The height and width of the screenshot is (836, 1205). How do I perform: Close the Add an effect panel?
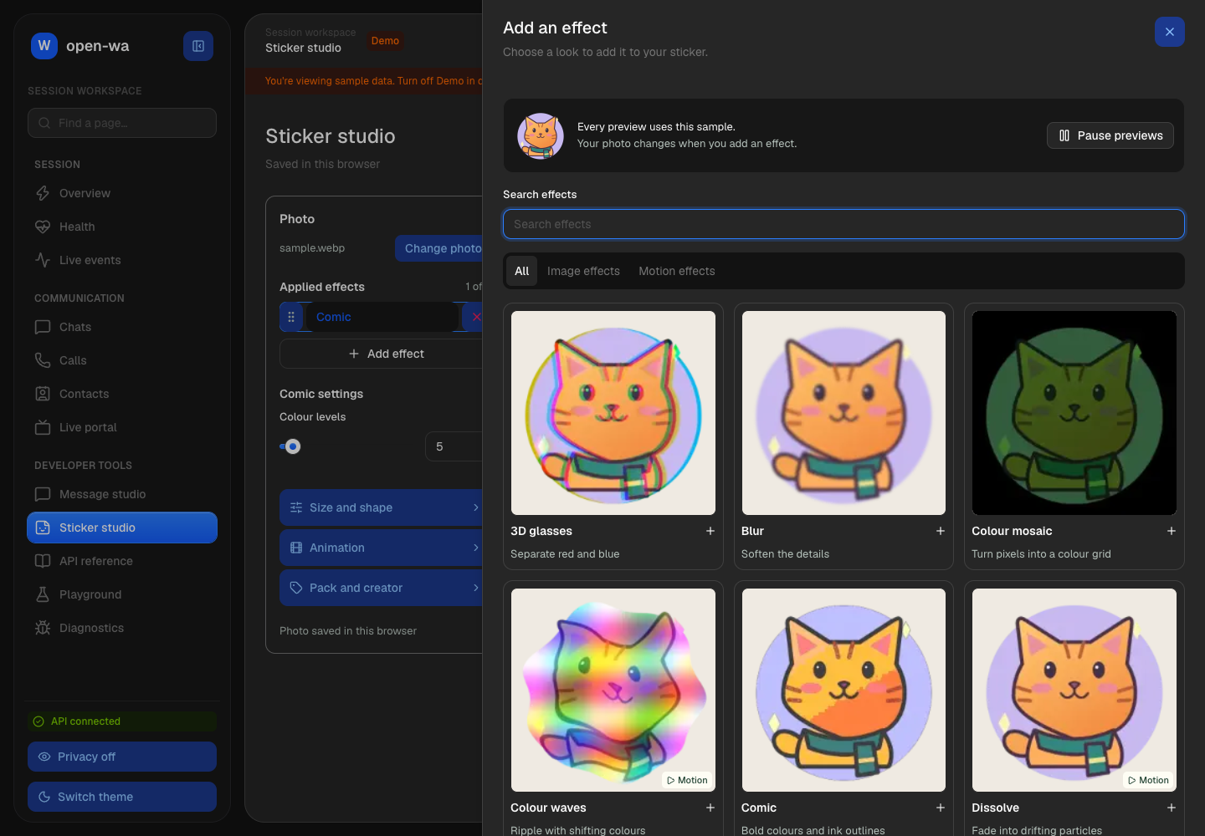[x=1170, y=32]
